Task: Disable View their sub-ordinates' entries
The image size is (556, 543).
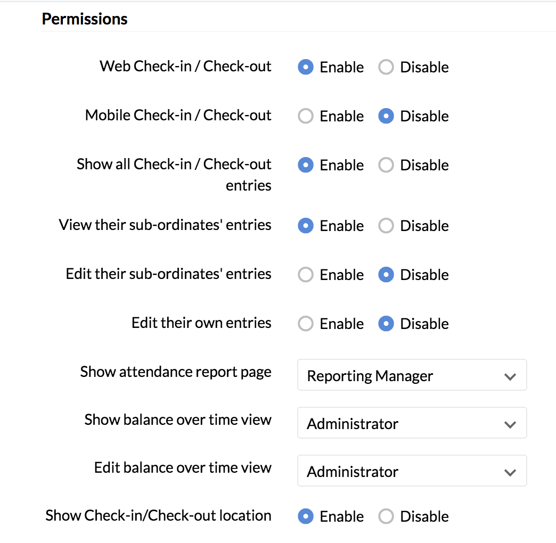Action: click(x=386, y=226)
